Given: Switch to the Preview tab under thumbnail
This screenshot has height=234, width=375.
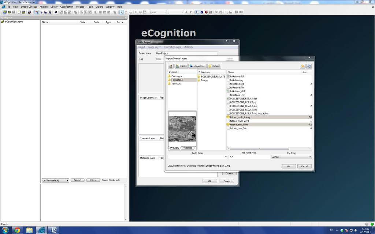Looking at the screenshot, I should (x=175, y=148).
